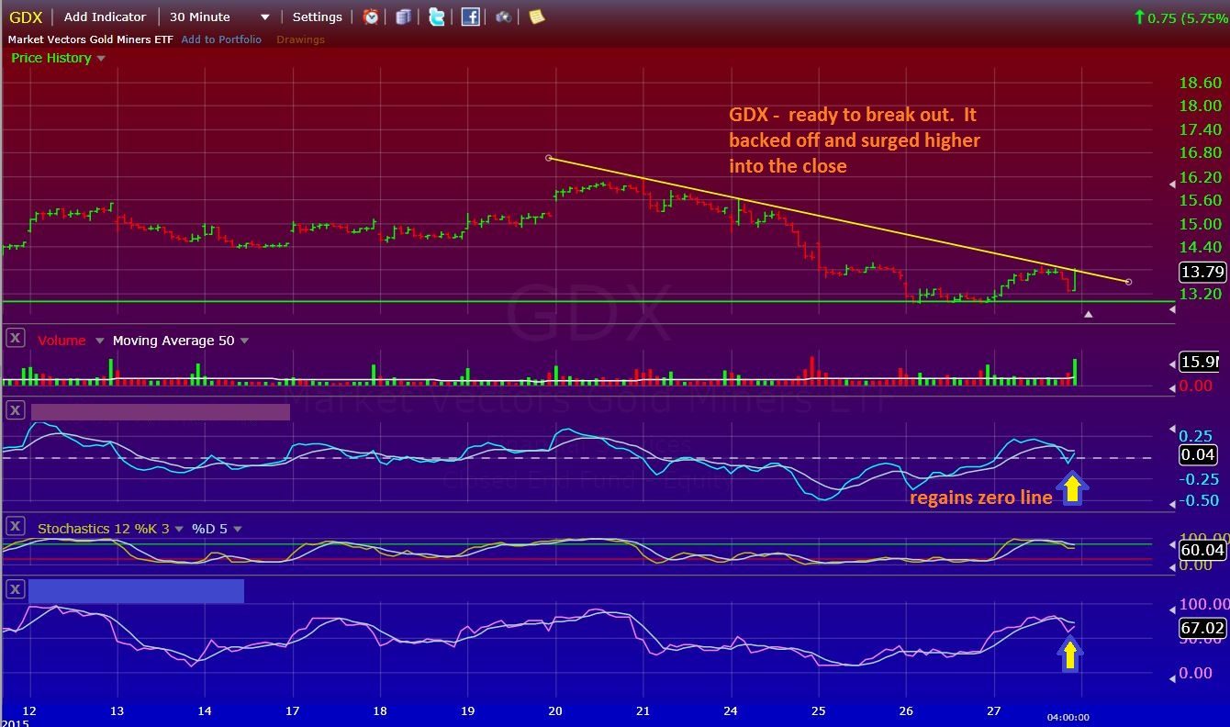Screen dimensions: 1230x727
Task: Click the triangle time-axis marker below price chart
Action: click(x=1088, y=315)
